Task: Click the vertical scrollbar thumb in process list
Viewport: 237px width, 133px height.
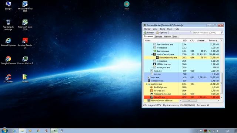Action: [x=221, y=83]
